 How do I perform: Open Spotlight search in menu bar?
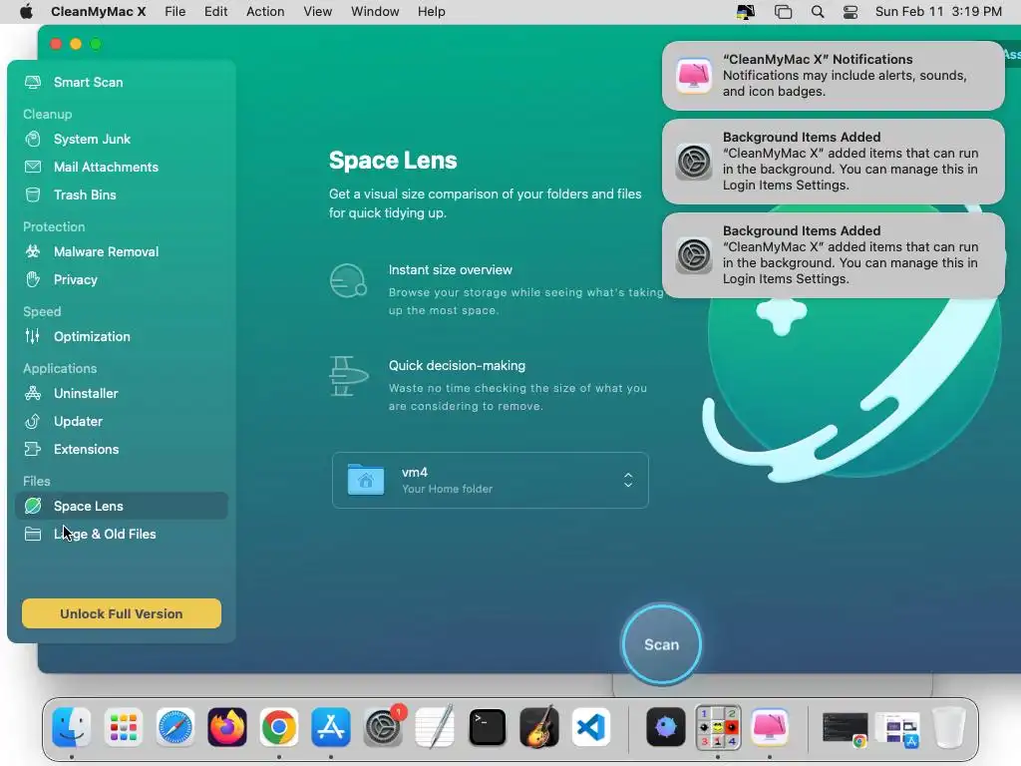coord(818,12)
